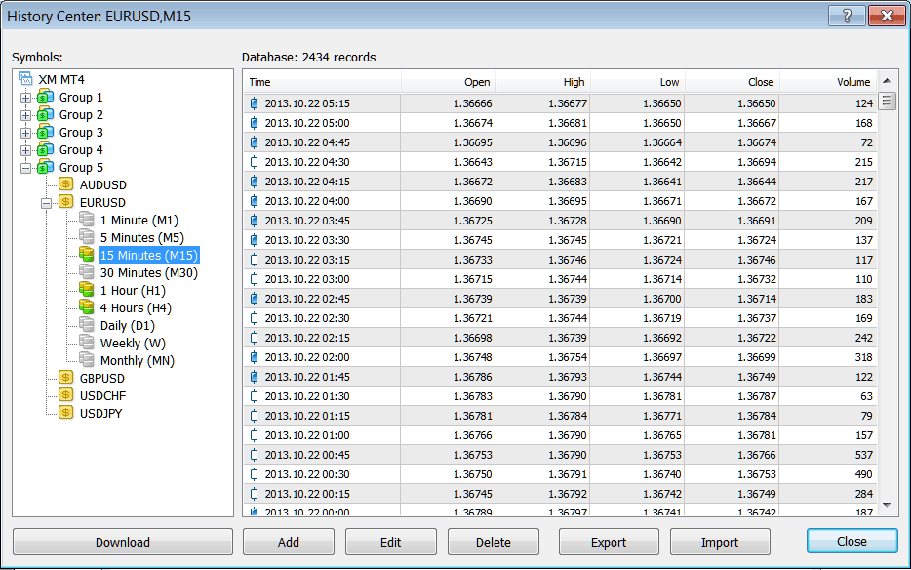Click the Help question mark button
Screen dimensions: 911x570
point(846,16)
